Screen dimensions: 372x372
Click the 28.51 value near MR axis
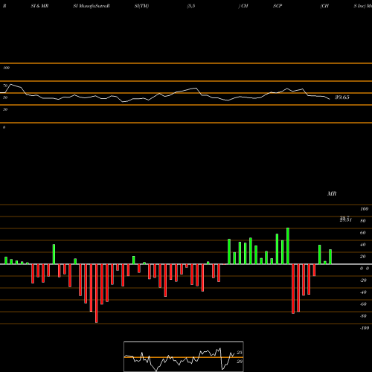(346, 220)
